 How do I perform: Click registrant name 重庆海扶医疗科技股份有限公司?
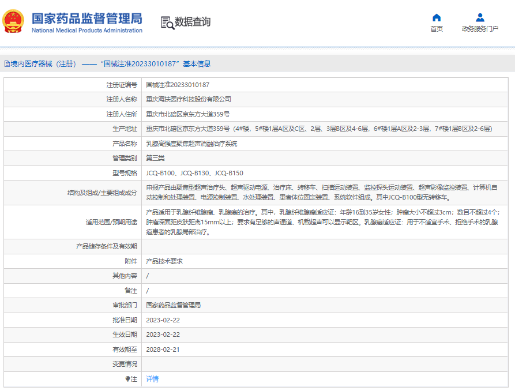[x=189, y=100]
